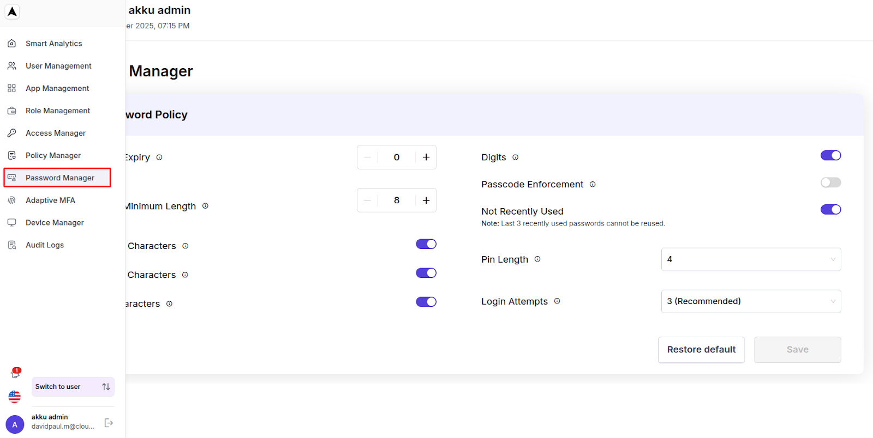The height and width of the screenshot is (438, 873).
Task: Click the US flag language icon
Action: (x=15, y=397)
